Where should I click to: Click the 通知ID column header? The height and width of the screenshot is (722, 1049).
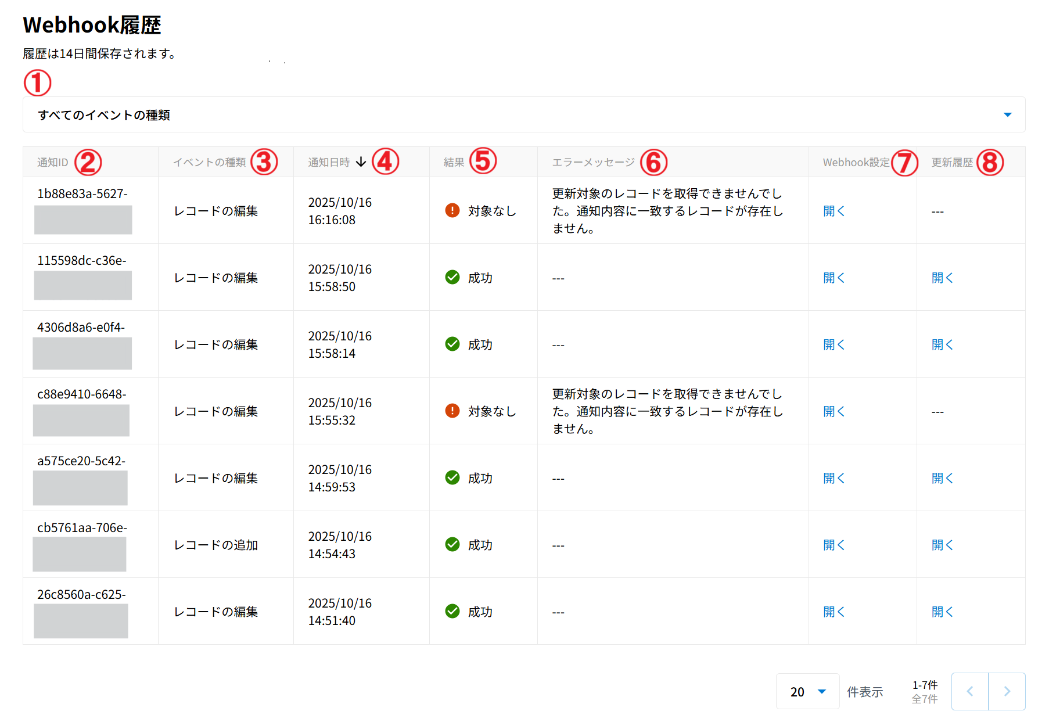(x=53, y=163)
